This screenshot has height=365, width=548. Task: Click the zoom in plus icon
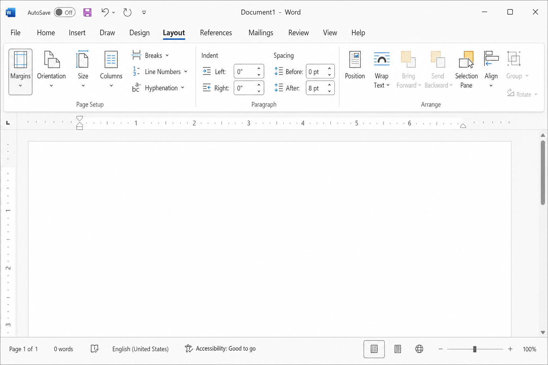point(510,349)
